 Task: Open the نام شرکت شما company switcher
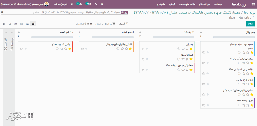(x=61, y=4)
